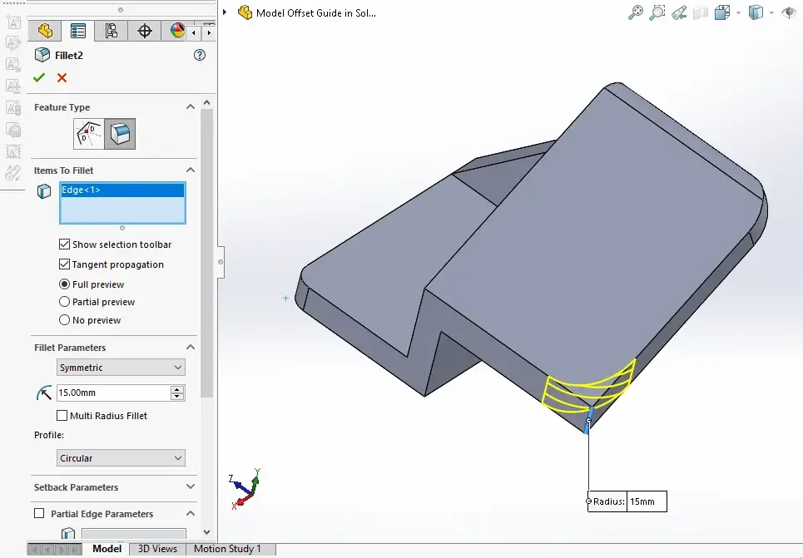Cancel the fillet with the red X
Screen dimensions: 803x558
tap(62, 78)
